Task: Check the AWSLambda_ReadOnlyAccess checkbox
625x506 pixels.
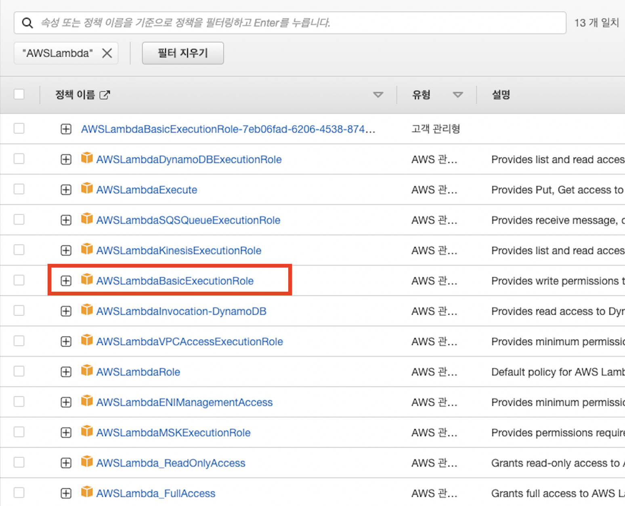Action: pyautogui.click(x=19, y=462)
